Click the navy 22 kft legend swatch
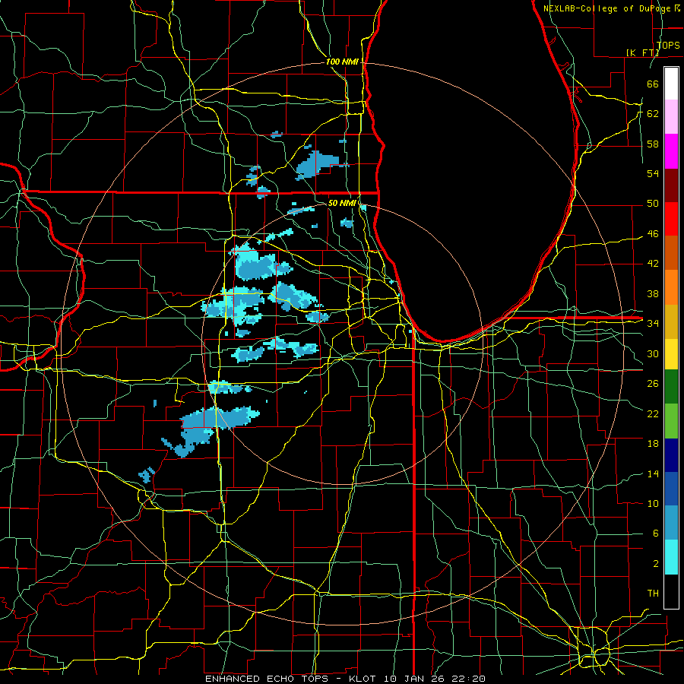The height and width of the screenshot is (684, 684). pyautogui.click(x=671, y=455)
